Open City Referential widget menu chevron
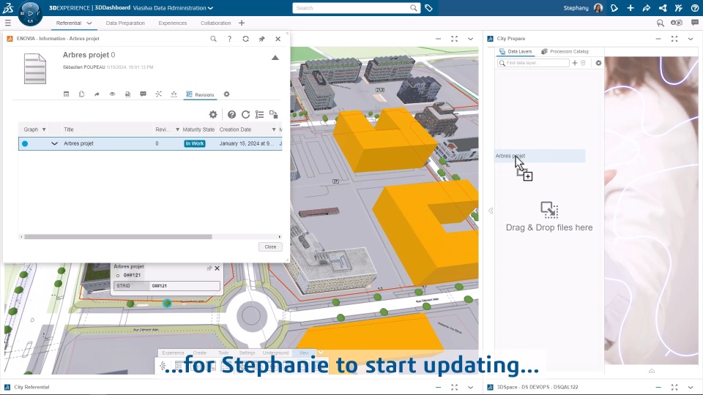The image size is (703, 395). [x=470, y=388]
